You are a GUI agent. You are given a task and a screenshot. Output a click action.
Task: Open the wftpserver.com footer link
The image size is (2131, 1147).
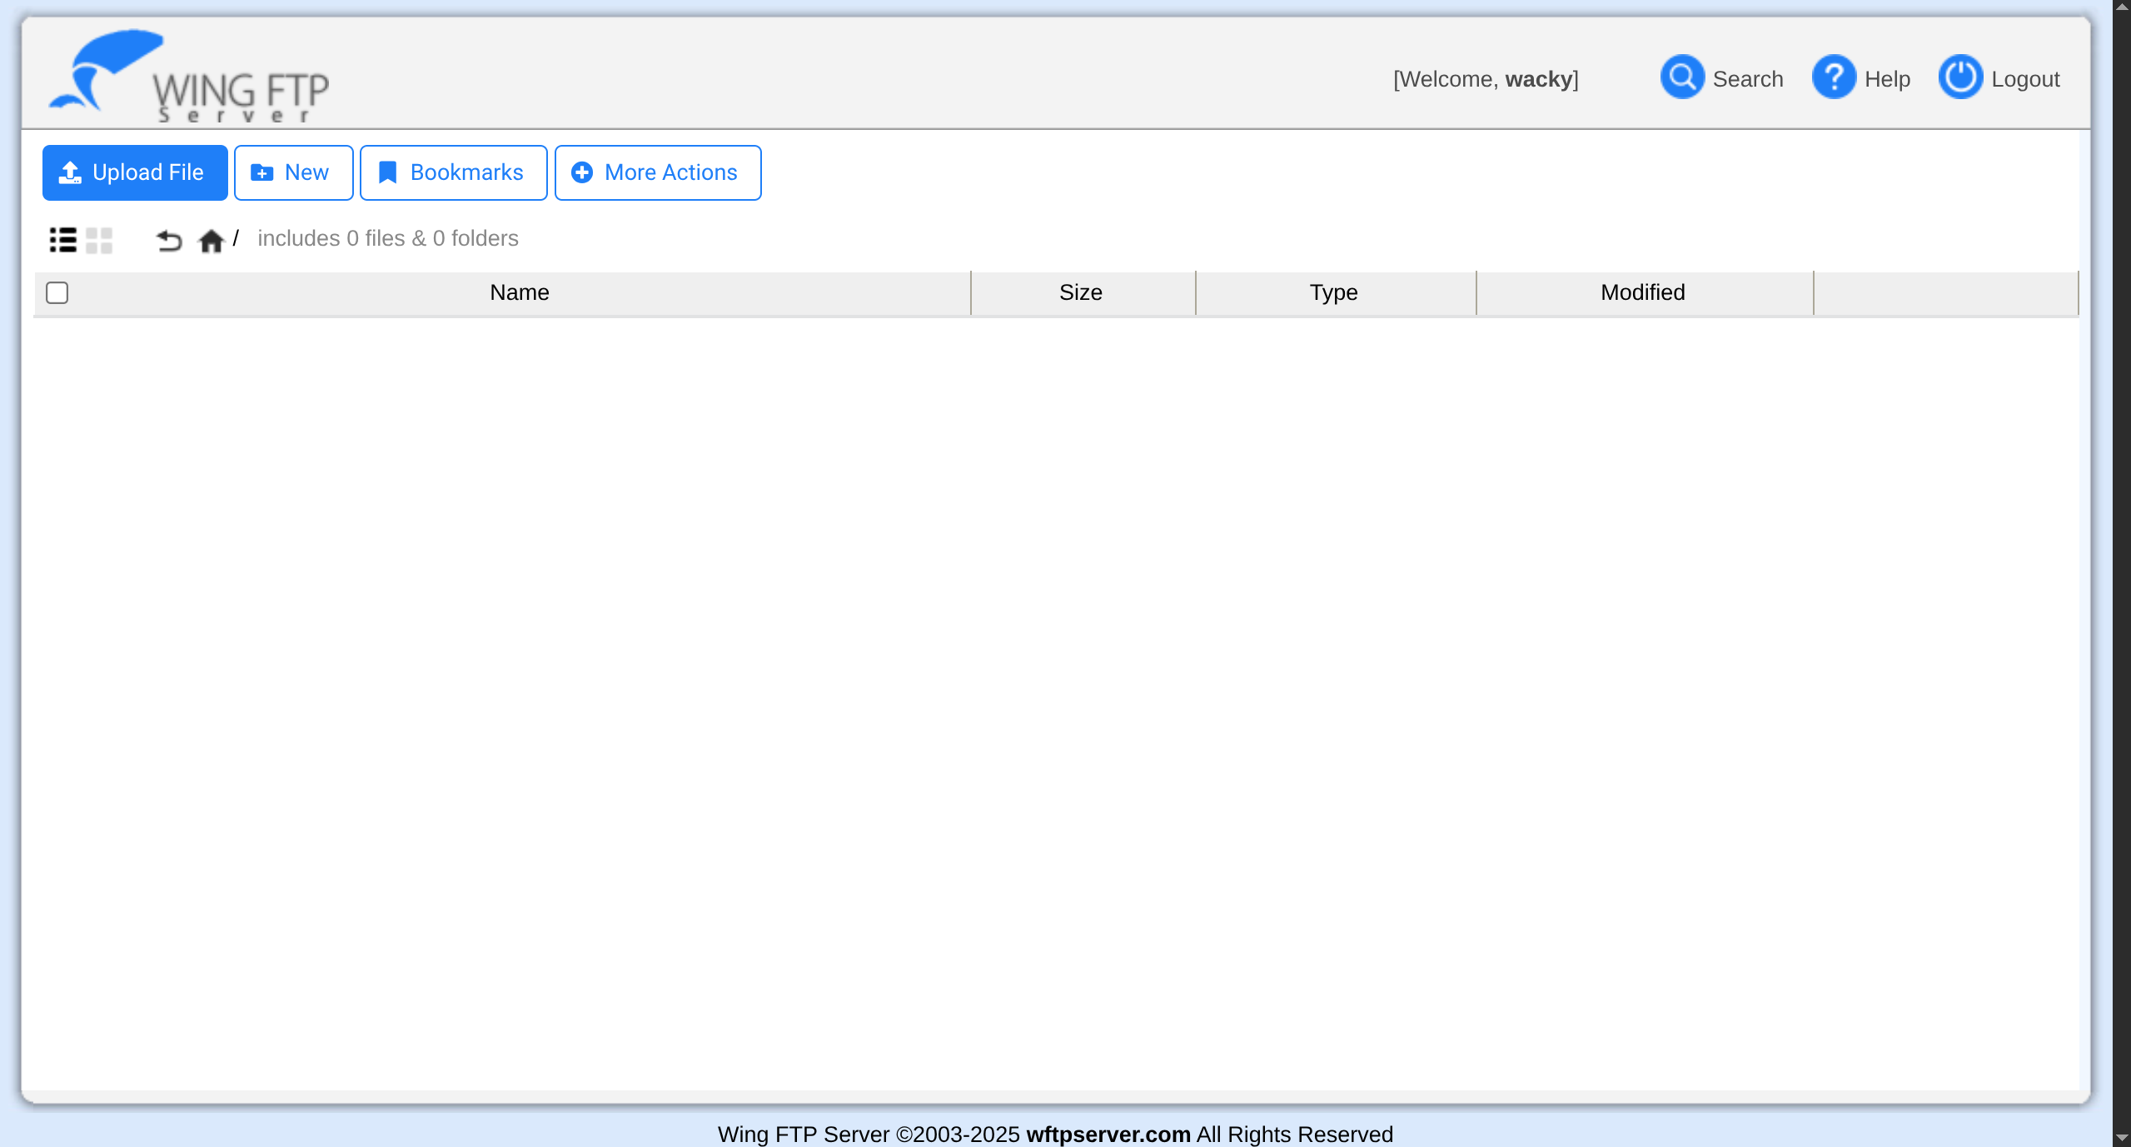click(x=1108, y=1135)
